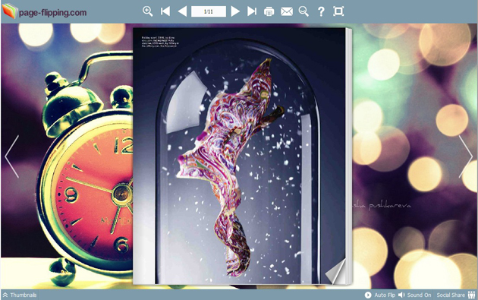Expand the Thumbnails panel
The height and width of the screenshot is (300, 478).
[20, 295]
